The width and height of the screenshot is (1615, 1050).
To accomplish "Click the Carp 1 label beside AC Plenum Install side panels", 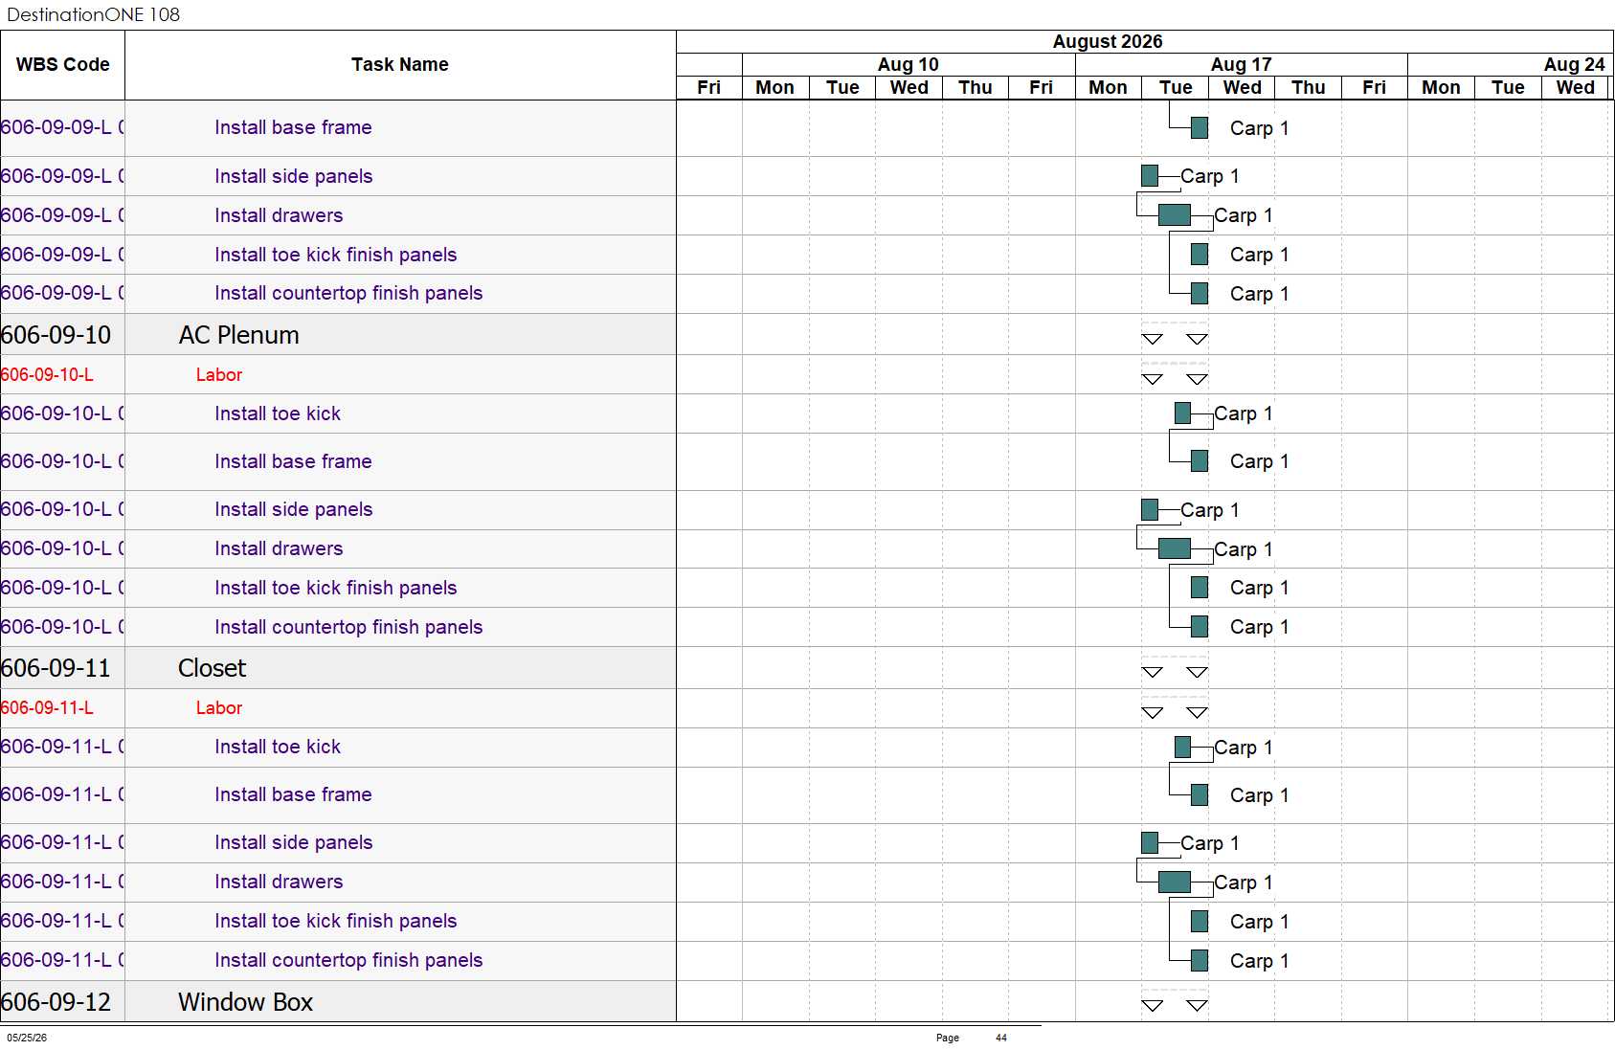I will coord(1210,510).
